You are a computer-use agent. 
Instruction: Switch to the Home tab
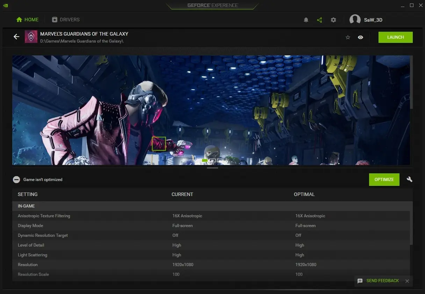[28, 20]
